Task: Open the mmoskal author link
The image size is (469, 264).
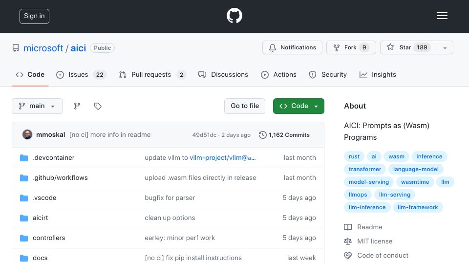Action: click(x=50, y=135)
